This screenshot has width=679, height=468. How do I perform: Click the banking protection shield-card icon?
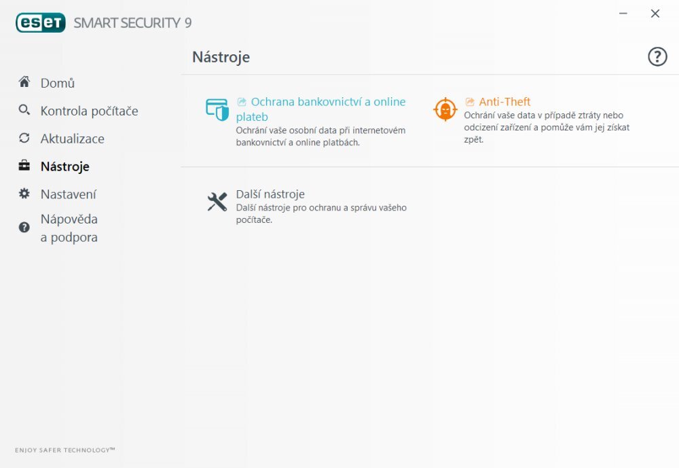(x=217, y=109)
